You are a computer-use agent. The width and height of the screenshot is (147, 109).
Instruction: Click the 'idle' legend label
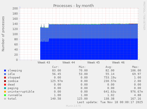click(x=11, y=74)
